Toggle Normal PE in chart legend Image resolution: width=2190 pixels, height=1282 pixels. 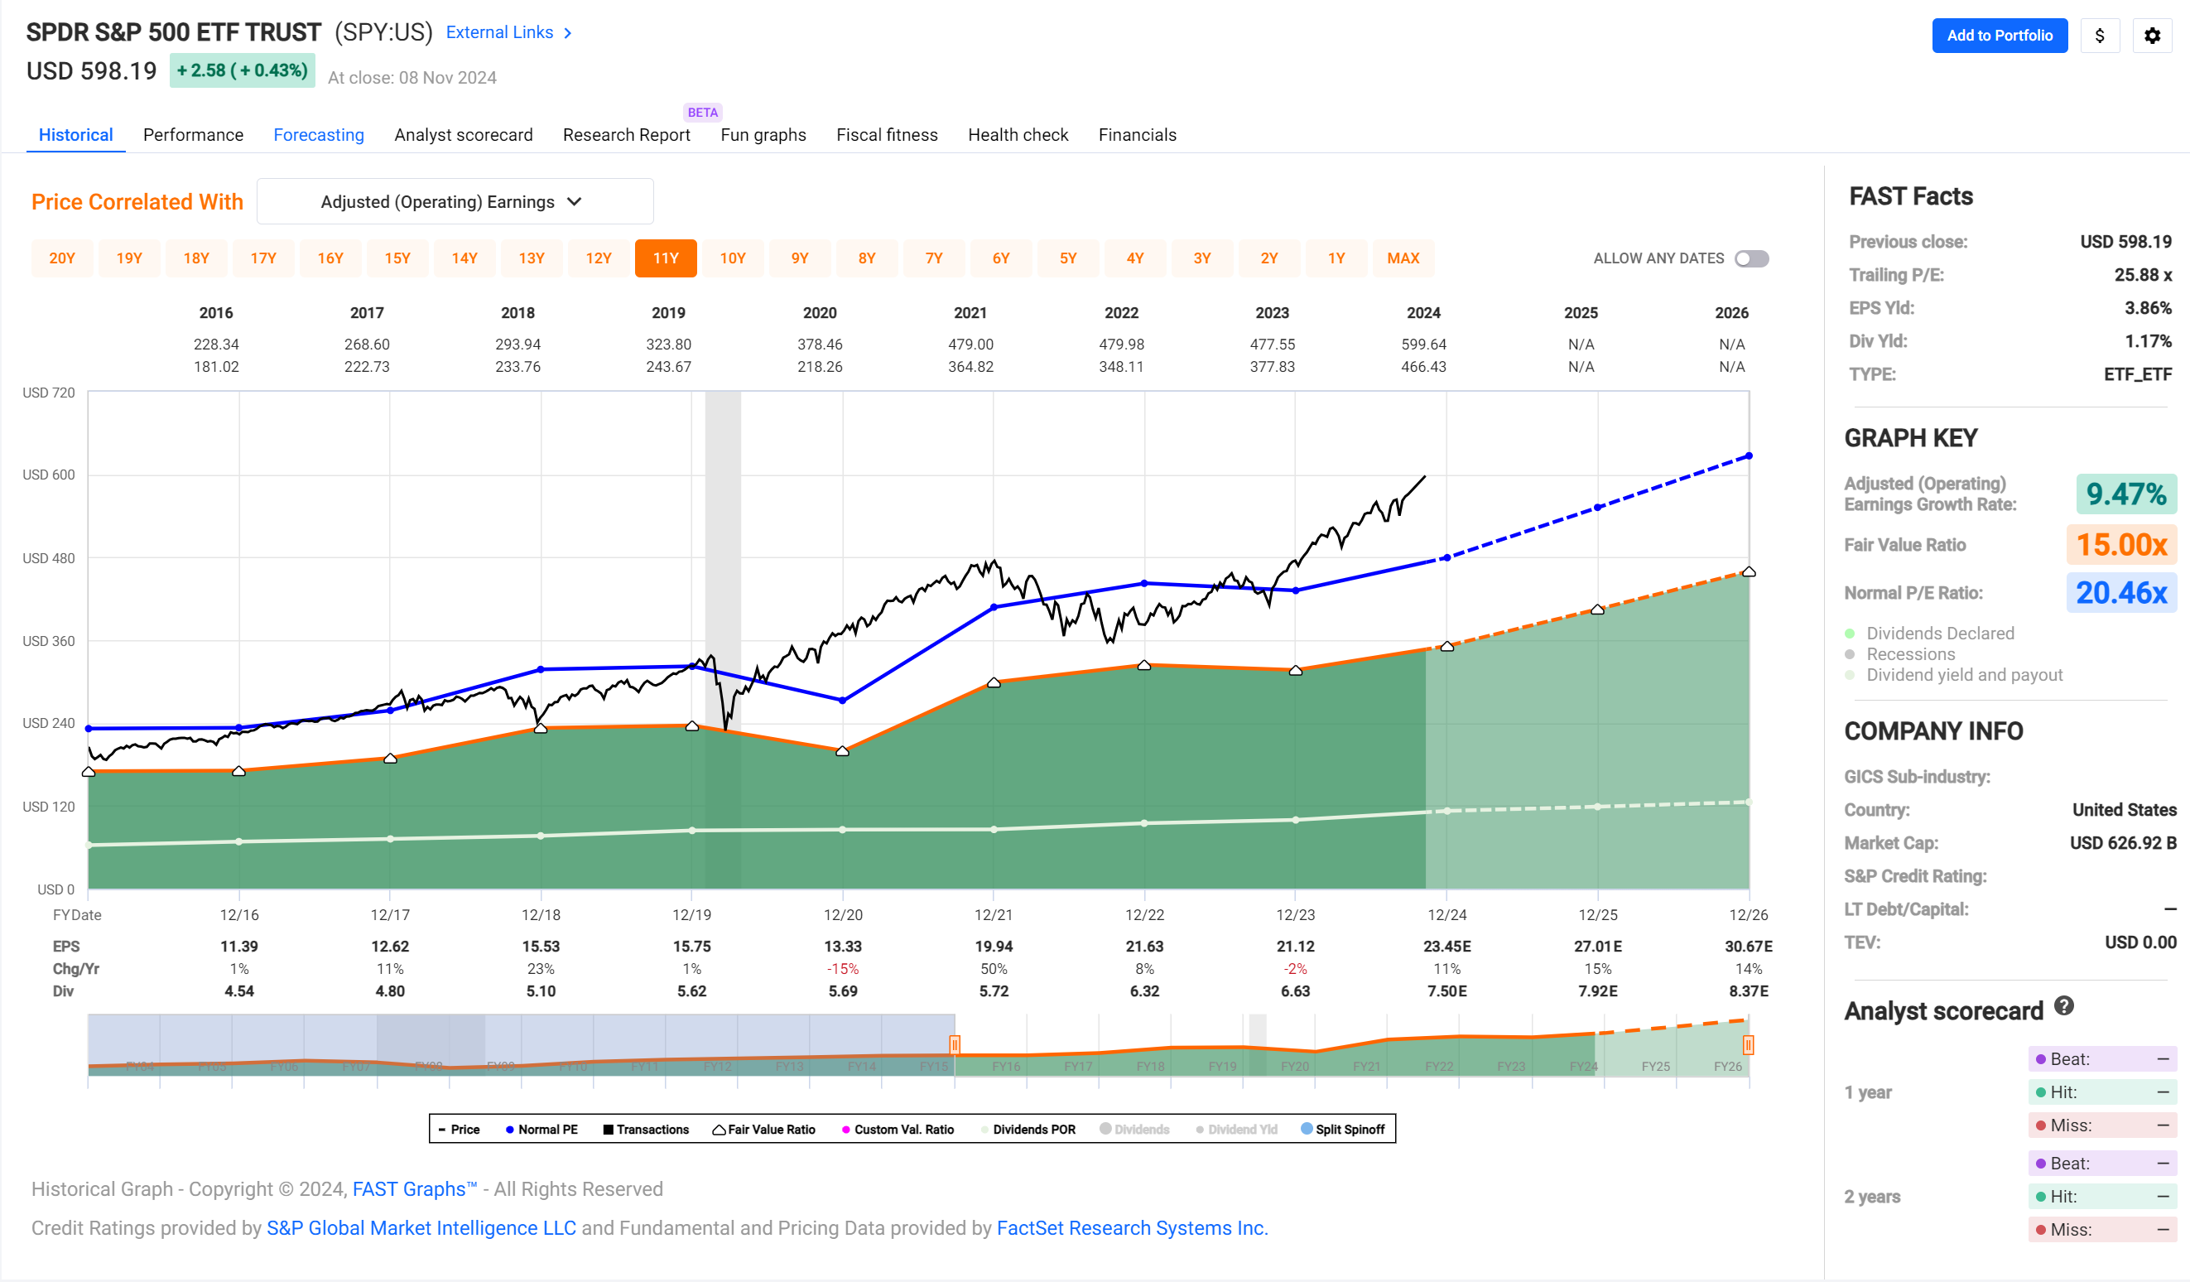(541, 1129)
